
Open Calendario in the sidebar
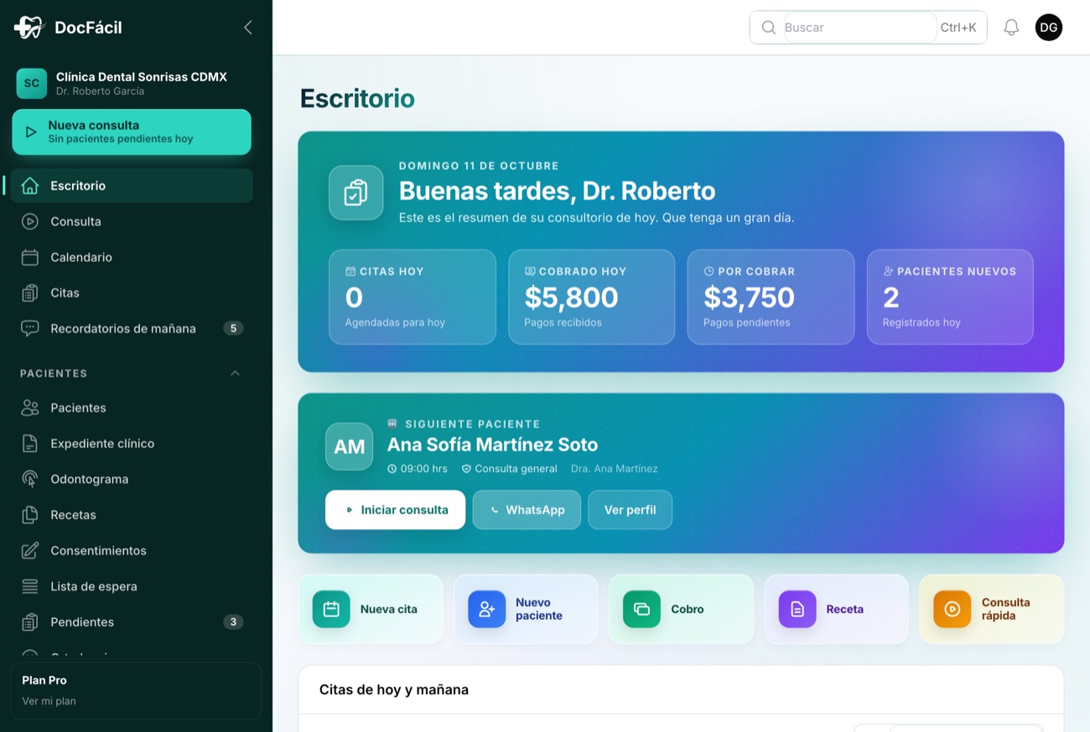pos(132,257)
